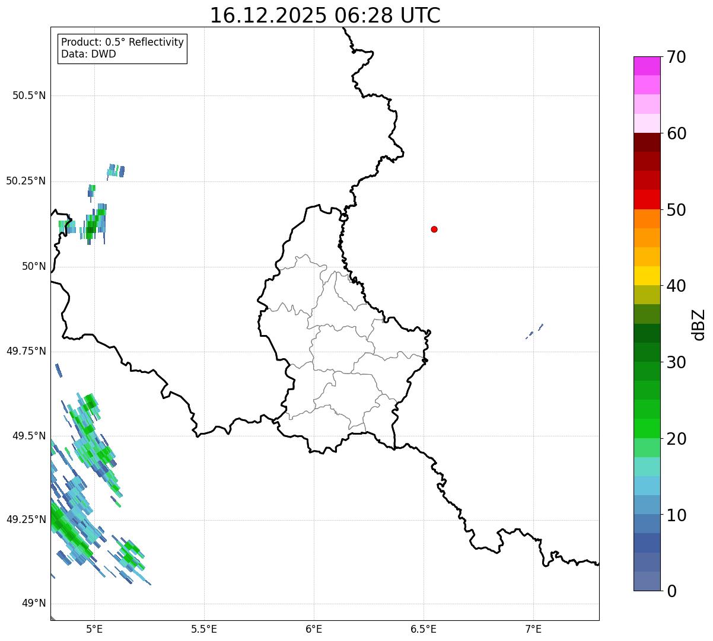Click the magenta colorbar segment just below 70
The height and width of the screenshot is (641, 713).
(647, 66)
